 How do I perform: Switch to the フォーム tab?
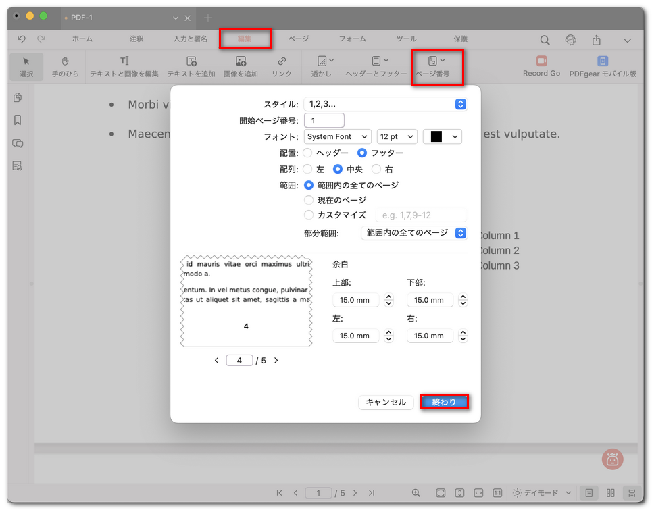(x=352, y=39)
